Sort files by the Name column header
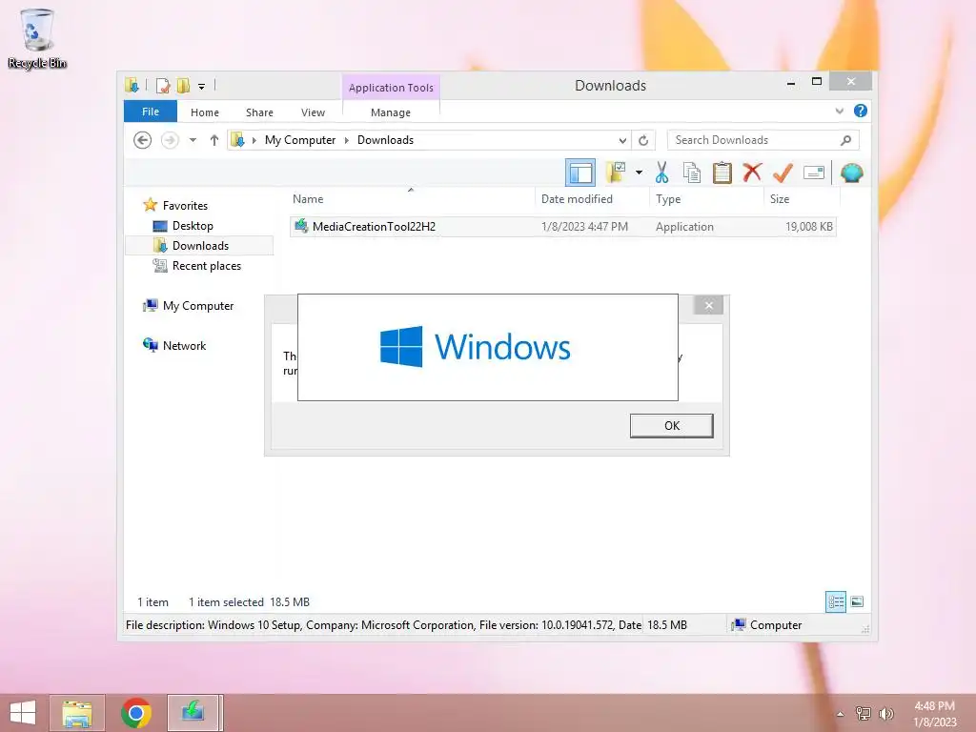Viewport: 976px width, 732px height. click(x=411, y=199)
